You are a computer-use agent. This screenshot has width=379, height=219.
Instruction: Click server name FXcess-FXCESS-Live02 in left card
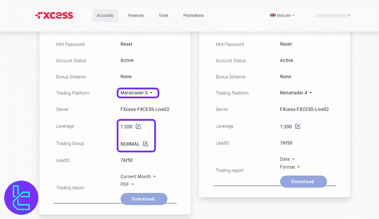[x=145, y=109]
